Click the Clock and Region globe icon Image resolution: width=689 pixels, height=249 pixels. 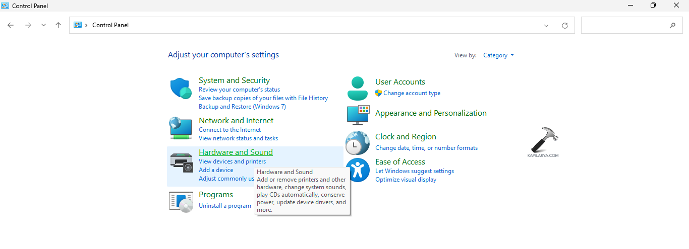pyautogui.click(x=358, y=142)
